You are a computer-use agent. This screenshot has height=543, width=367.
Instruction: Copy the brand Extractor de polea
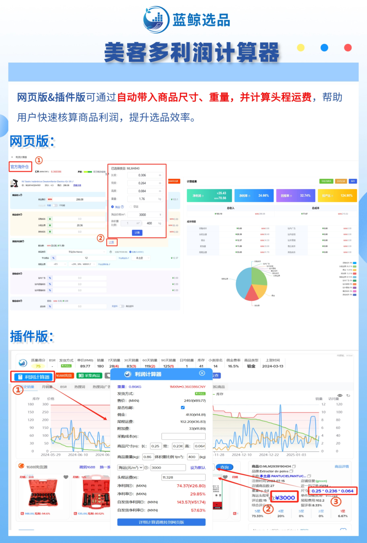291,471
